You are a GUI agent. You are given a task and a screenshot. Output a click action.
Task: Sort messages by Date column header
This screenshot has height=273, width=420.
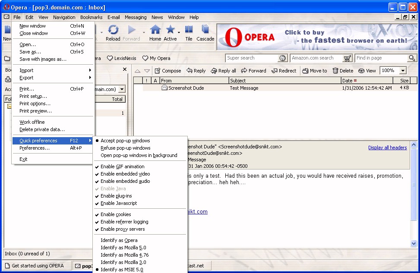coord(367,81)
